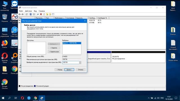Open Этот компьютер desktop icon
Viewport: 180px width, 101px height.
tap(4, 6)
